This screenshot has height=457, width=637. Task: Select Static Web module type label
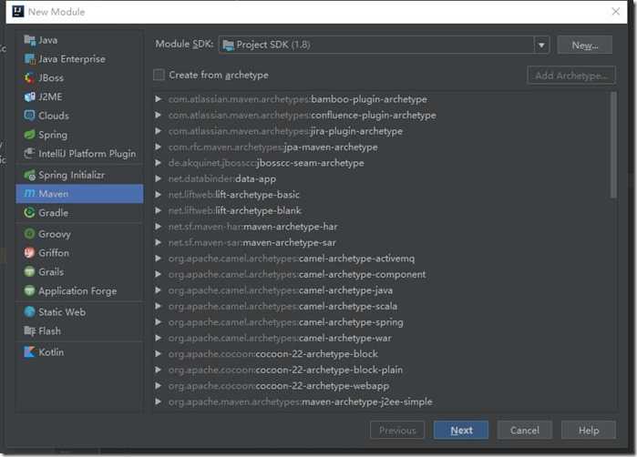(x=62, y=311)
